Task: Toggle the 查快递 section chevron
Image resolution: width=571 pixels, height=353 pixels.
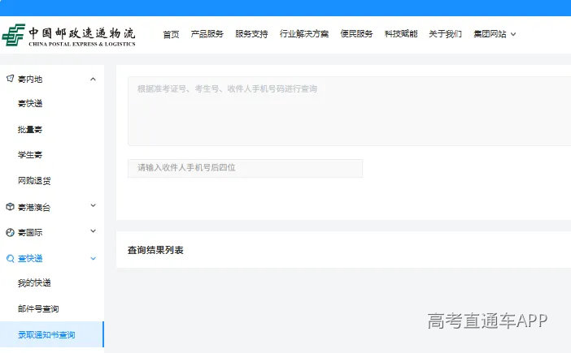Action: coord(94,259)
